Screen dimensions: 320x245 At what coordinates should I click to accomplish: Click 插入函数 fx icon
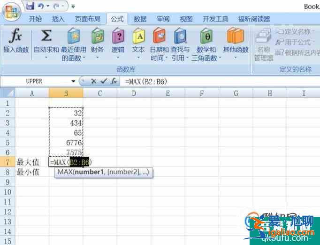(x=15, y=36)
